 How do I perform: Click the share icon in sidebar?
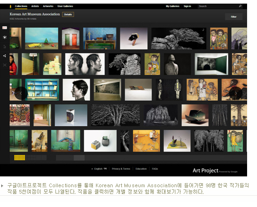point(5,56)
